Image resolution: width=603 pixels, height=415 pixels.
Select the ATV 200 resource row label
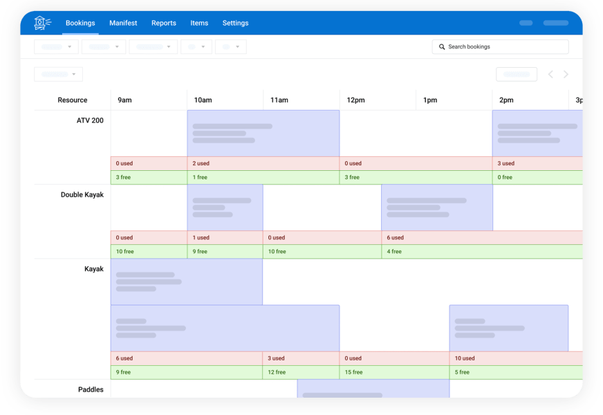[90, 120]
